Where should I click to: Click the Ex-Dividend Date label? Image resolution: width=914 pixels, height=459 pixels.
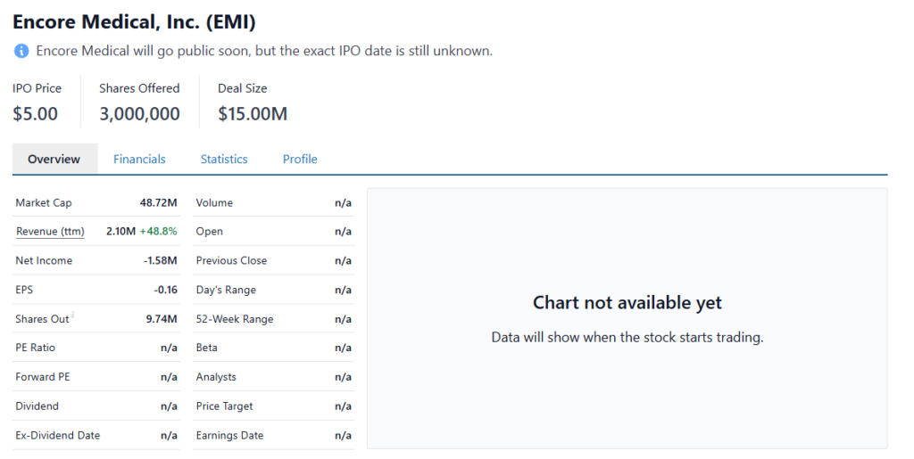pyautogui.click(x=58, y=436)
